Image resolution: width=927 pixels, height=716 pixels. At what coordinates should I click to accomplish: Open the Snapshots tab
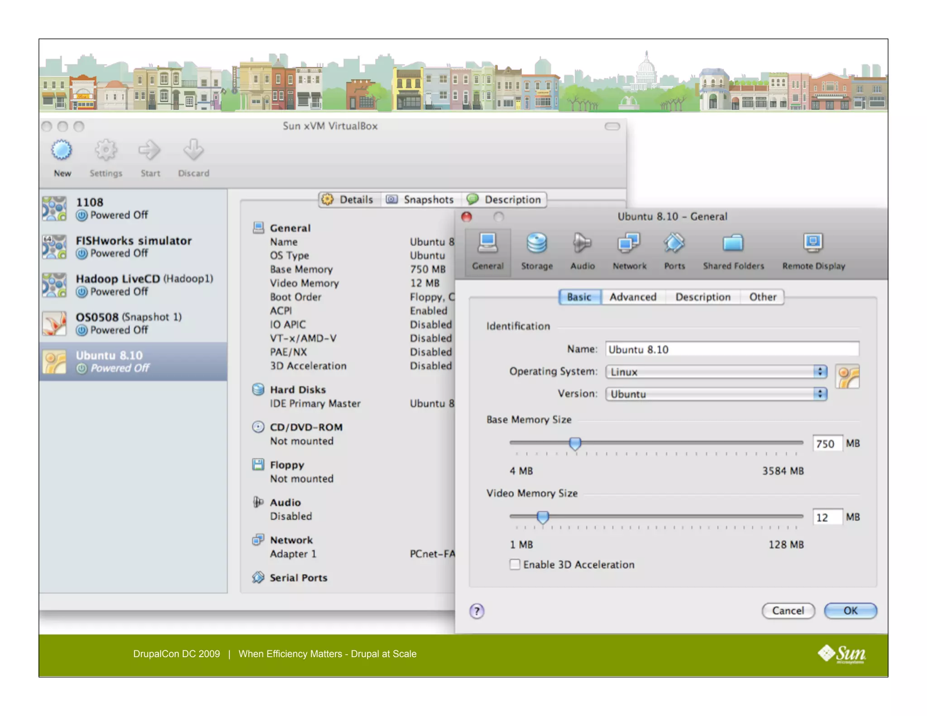(420, 200)
